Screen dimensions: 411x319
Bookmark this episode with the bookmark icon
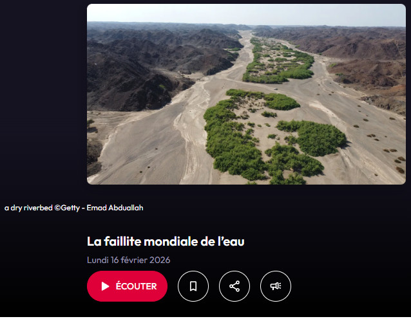(193, 286)
